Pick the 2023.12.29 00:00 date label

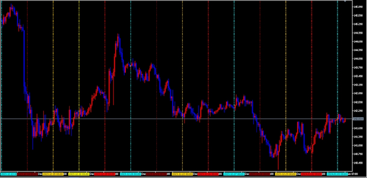286,174
